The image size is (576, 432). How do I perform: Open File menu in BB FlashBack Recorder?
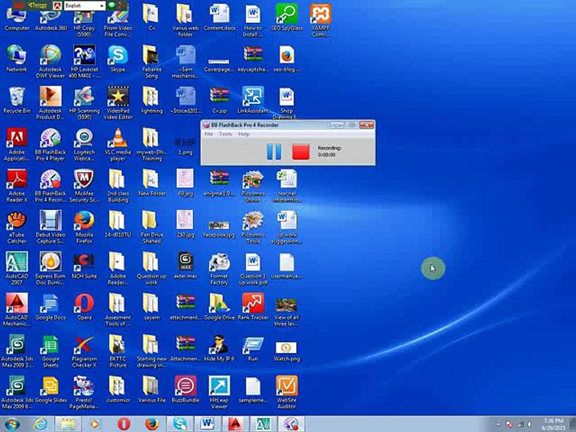[x=208, y=134]
